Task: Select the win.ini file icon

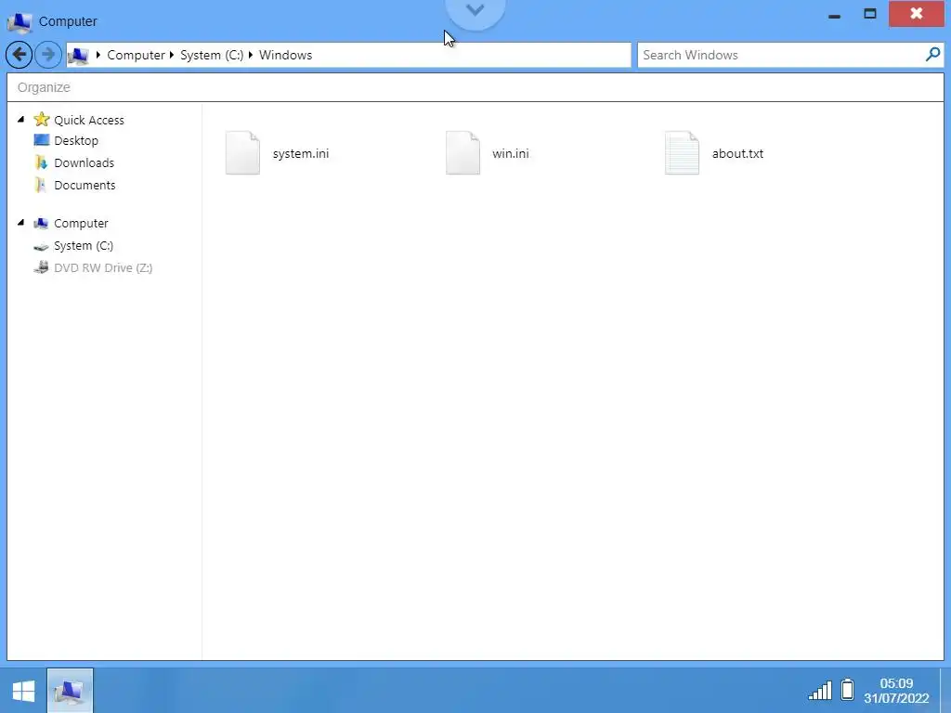Action: coord(462,153)
